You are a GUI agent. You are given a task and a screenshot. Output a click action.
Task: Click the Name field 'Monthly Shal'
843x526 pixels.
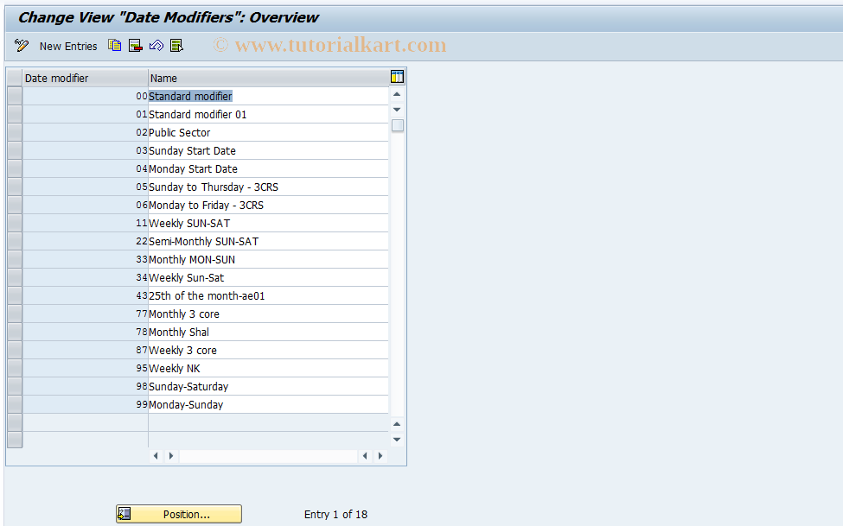[268, 332]
